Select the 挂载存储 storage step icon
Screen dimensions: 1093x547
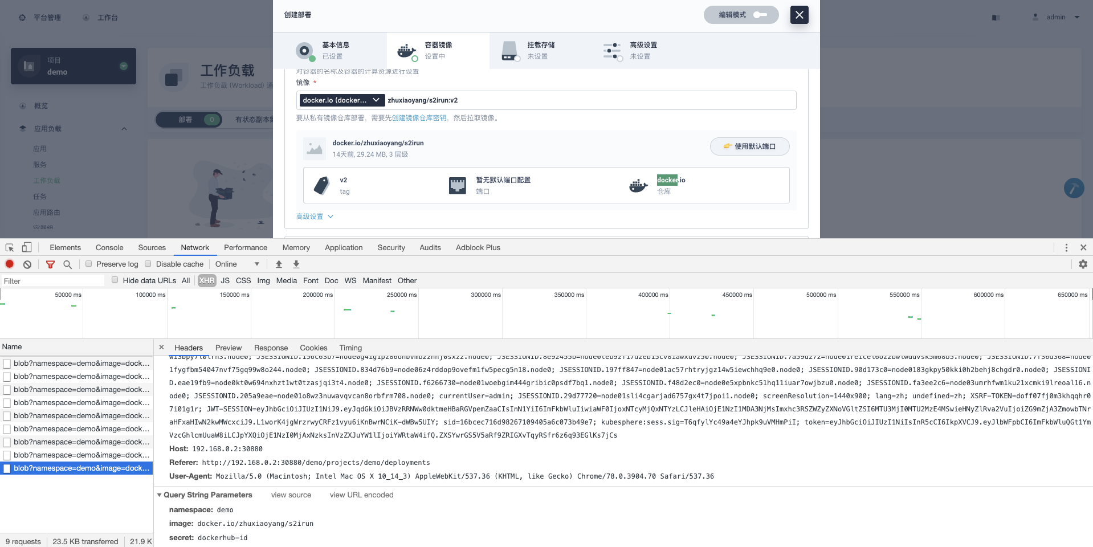(510, 50)
